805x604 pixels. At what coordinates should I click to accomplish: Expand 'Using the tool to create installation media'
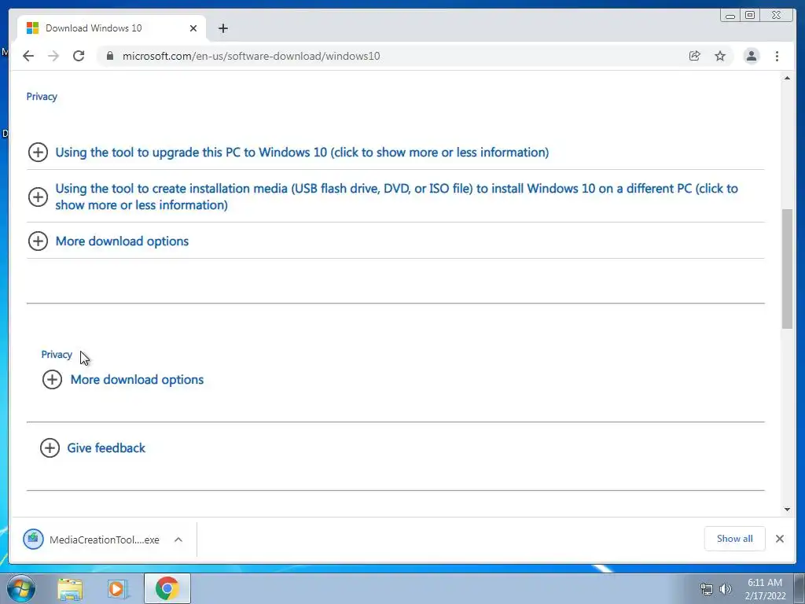(396, 197)
